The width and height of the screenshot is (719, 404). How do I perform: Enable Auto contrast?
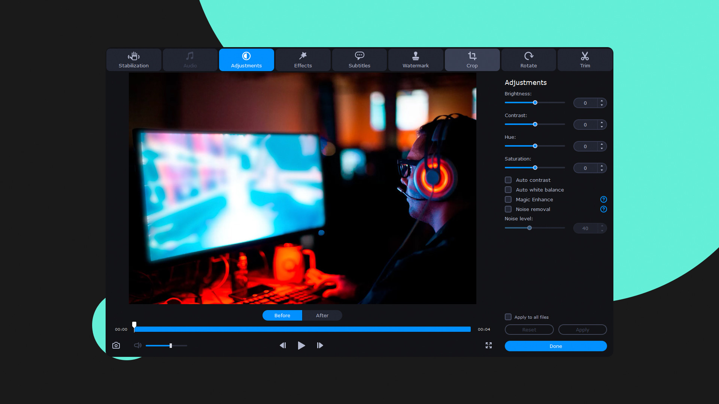(508, 180)
